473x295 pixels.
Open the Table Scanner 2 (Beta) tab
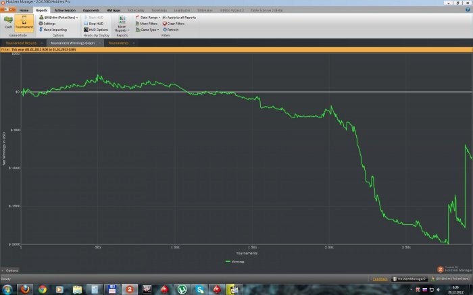pyautogui.click(x=267, y=10)
